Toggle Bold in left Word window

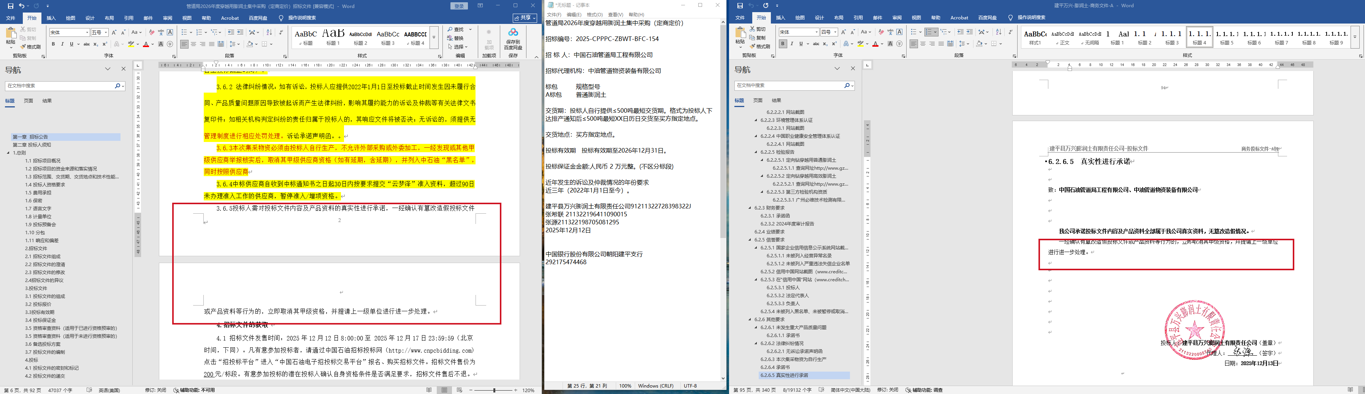(x=53, y=44)
